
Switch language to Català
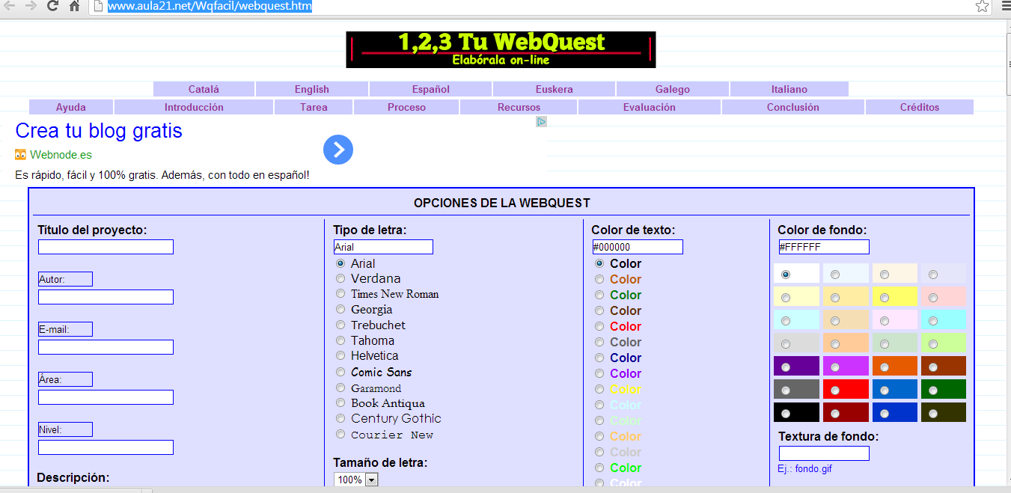pyautogui.click(x=204, y=89)
